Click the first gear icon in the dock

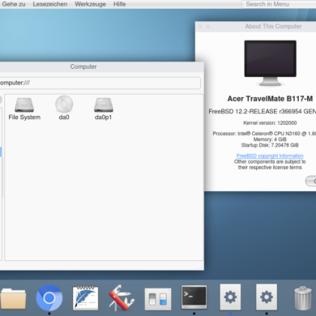pos(230,297)
